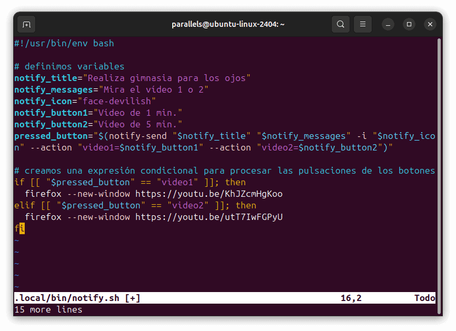Click the shebang line at the top
The image size is (456, 331).
pyautogui.click(x=62, y=43)
